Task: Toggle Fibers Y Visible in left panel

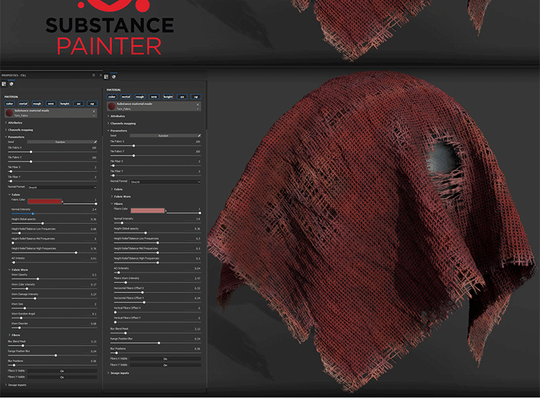Action: tap(62, 377)
